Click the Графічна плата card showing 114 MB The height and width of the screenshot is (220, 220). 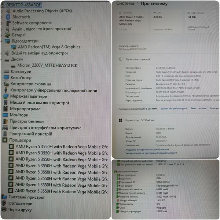click(202, 21)
